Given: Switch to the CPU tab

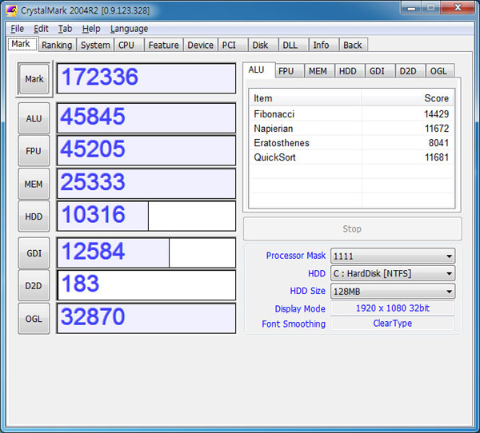Looking at the screenshot, I should [x=126, y=46].
